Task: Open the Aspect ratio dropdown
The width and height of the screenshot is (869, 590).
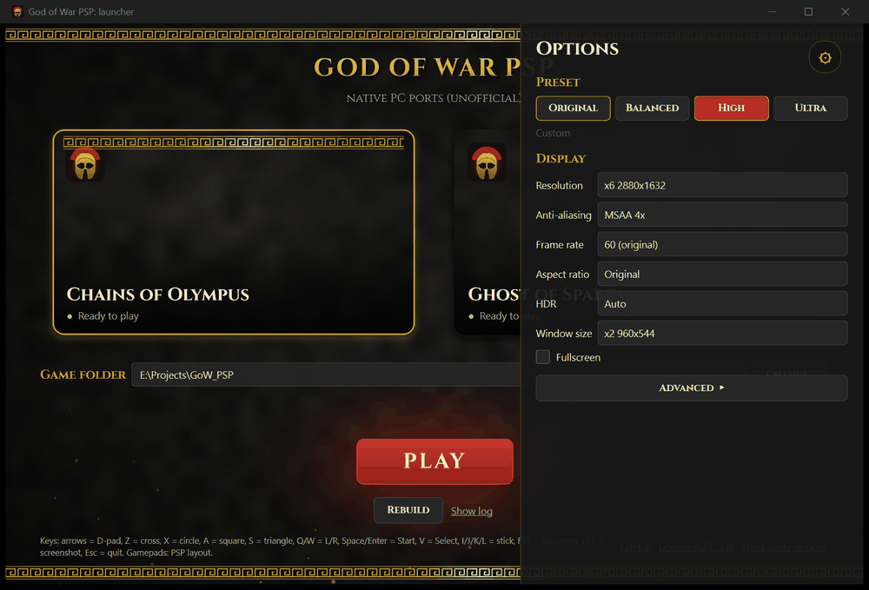Action: (722, 274)
